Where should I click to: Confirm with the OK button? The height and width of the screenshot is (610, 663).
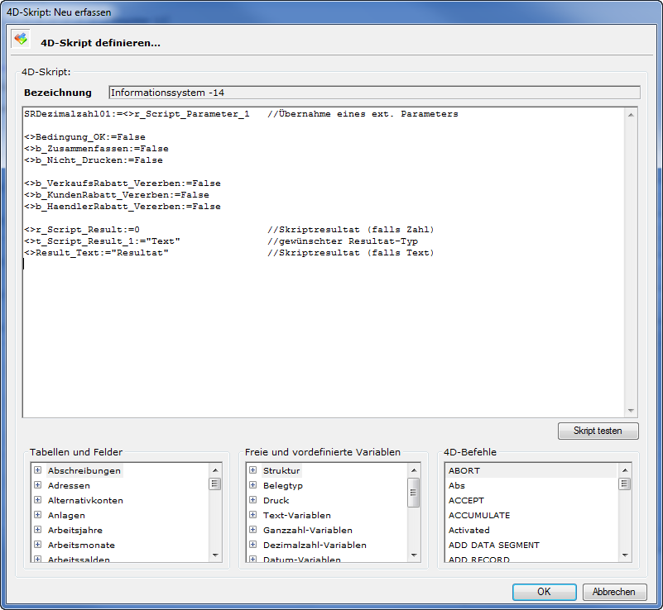[x=544, y=592]
